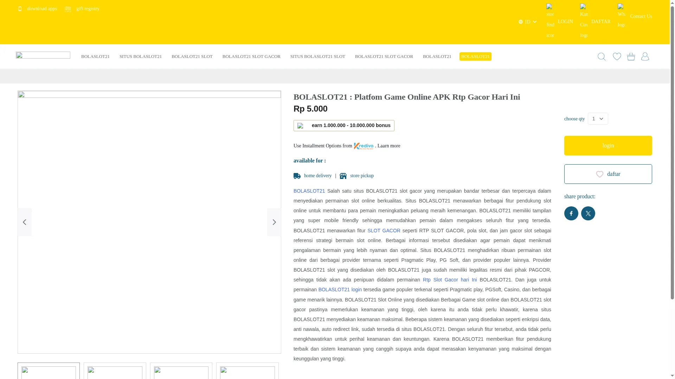Open the shopping basket icon
Viewport: 675px width, 379px height.
631,56
